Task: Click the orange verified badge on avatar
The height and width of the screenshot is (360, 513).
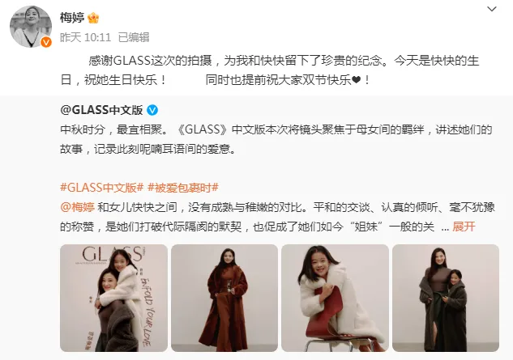Action: (46, 42)
